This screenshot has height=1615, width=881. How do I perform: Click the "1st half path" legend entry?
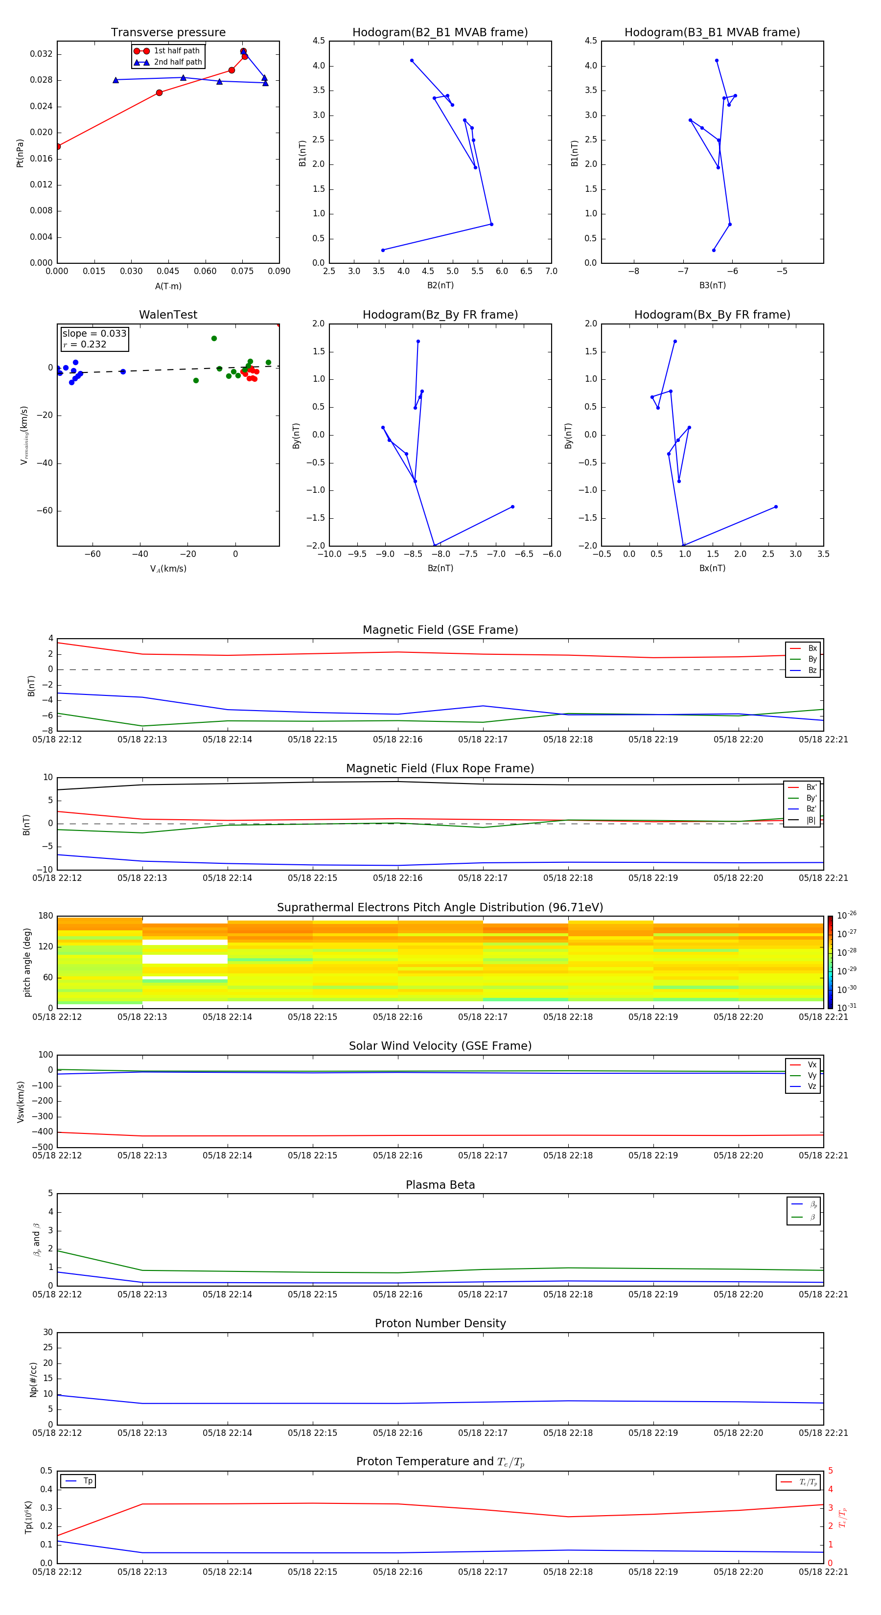pos(167,51)
